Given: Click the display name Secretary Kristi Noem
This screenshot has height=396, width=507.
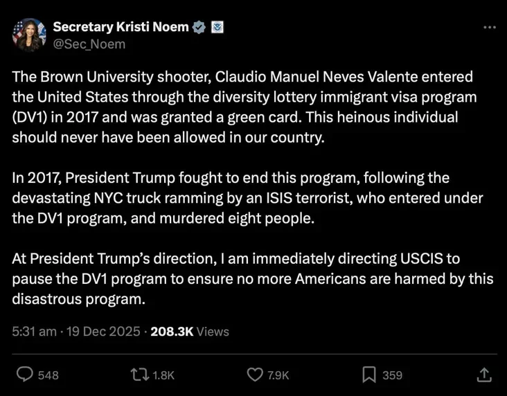Looking at the screenshot, I should (x=121, y=28).
